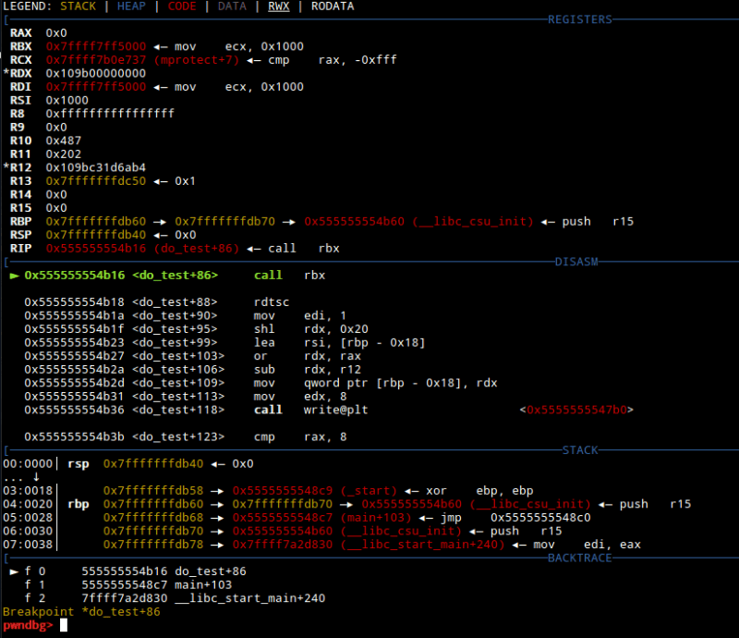The image size is (739, 638).
Task: Click the green current-instruction arrow in DISASM
Action: click(14, 276)
